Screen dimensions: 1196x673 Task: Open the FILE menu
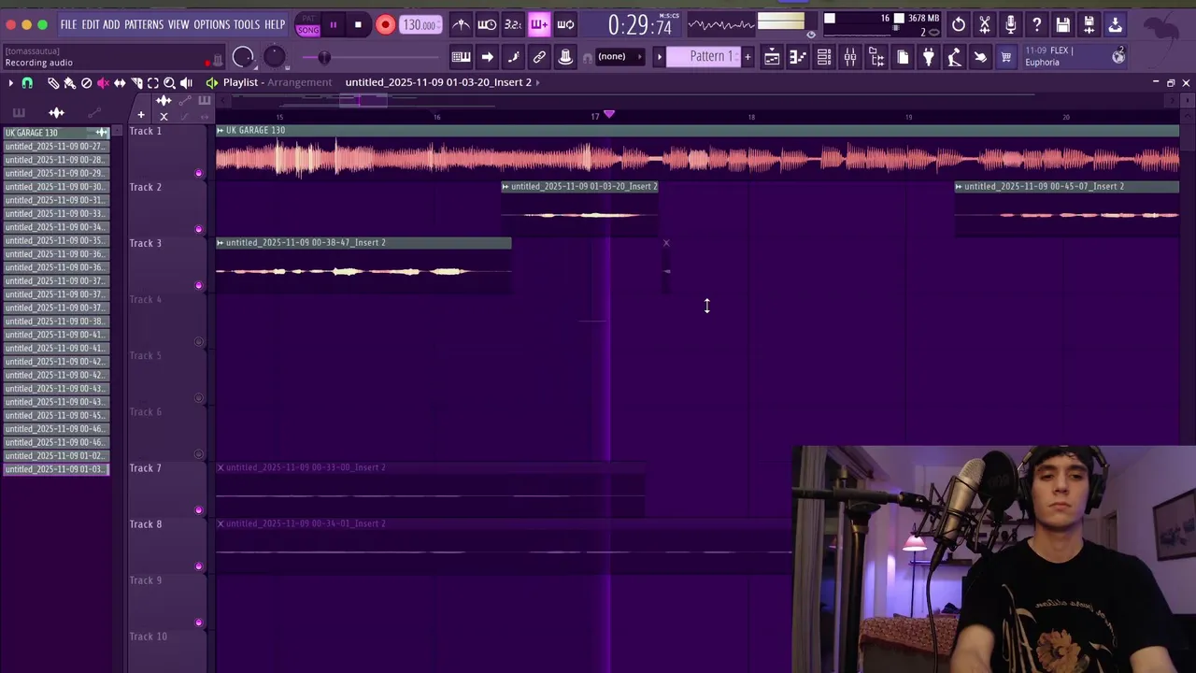pyautogui.click(x=68, y=24)
